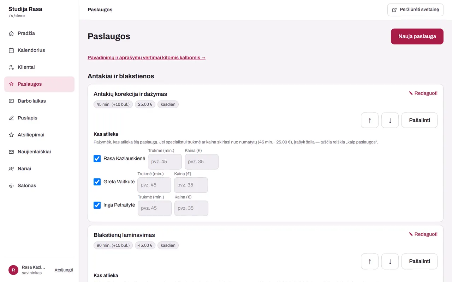
Task: Click the savininkas role label
Action: coord(32,273)
